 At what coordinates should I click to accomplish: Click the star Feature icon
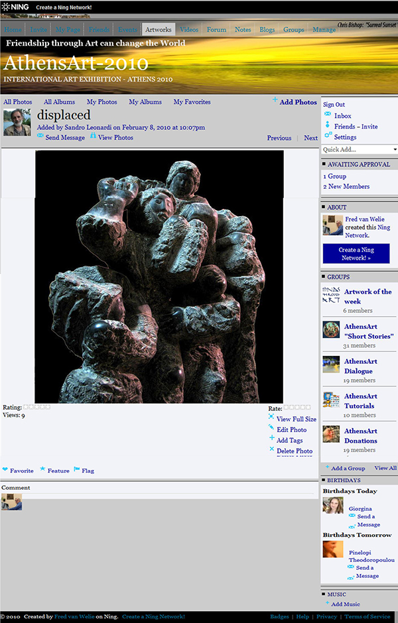pos(42,469)
